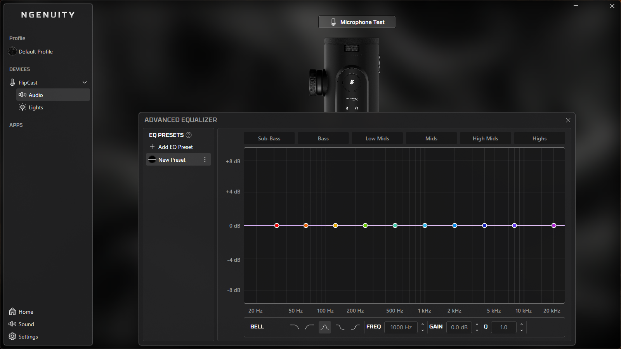This screenshot has width=621, height=349.
Task: Collapse the FlipCast device chevron
Action: coord(85,83)
